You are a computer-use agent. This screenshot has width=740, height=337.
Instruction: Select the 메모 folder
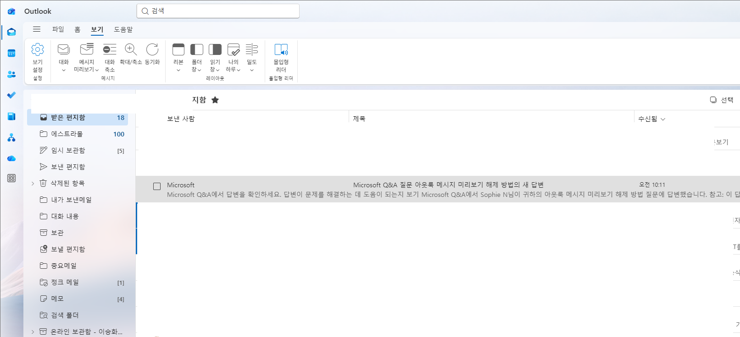78,299
